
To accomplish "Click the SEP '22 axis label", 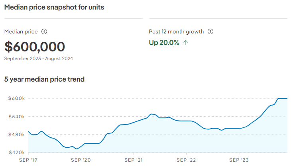I will (x=186, y=160).
